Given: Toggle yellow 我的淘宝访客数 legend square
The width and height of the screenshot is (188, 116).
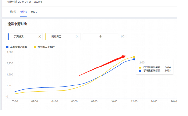Looking at the screenshot, I should point(35,47).
